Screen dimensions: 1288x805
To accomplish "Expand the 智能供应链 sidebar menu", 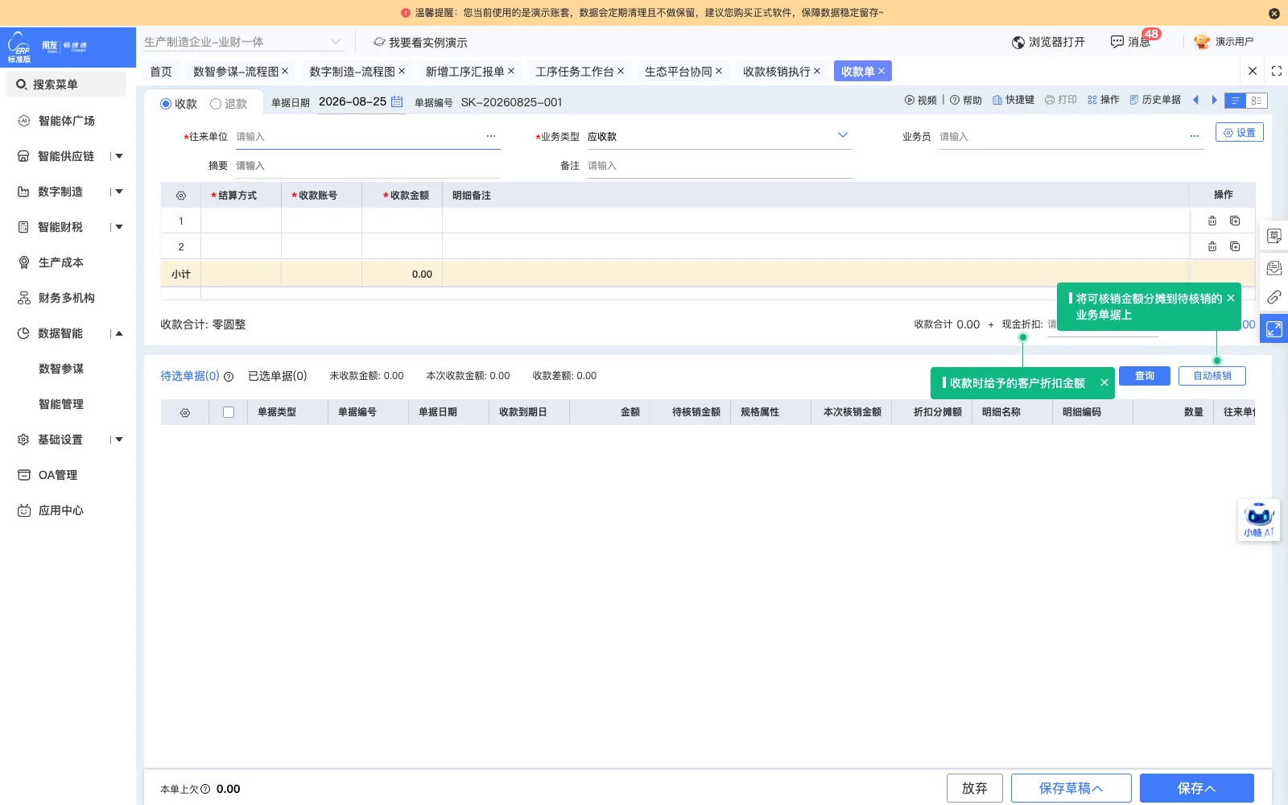I will click(119, 156).
